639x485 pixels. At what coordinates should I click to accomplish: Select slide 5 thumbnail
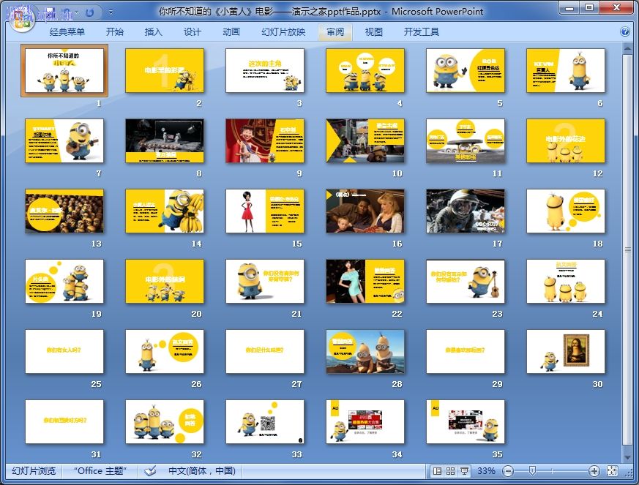(466, 71)
